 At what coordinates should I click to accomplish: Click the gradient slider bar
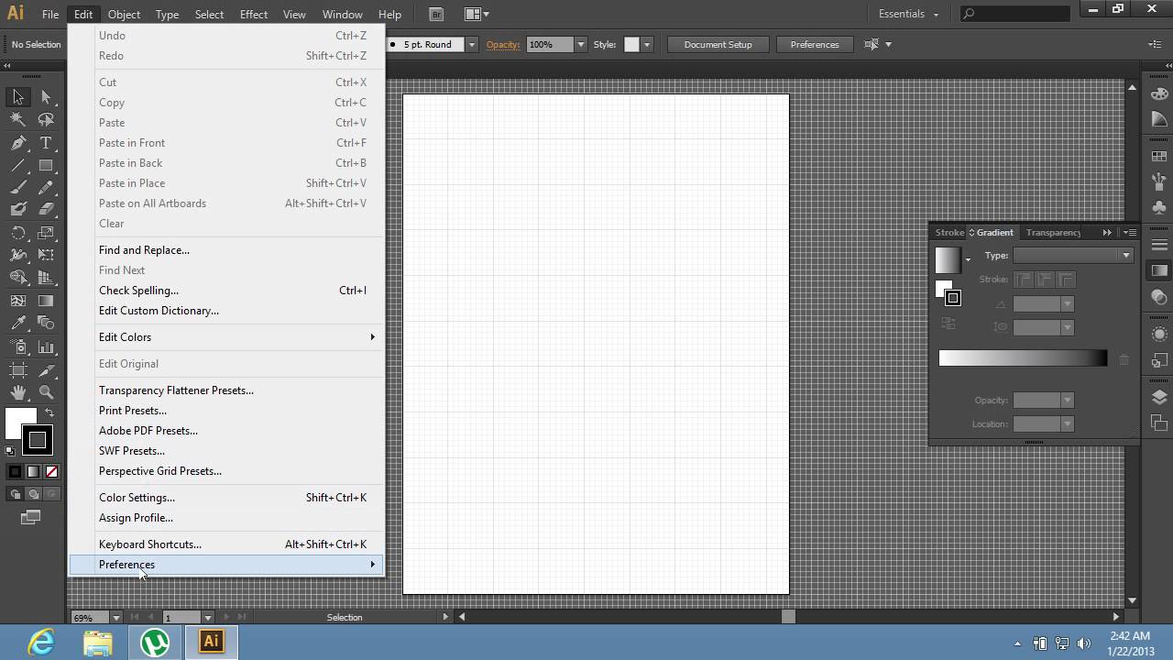pos(1023,358)
